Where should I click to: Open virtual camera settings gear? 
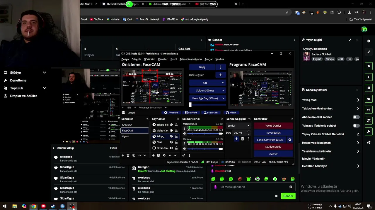[290, 140]
